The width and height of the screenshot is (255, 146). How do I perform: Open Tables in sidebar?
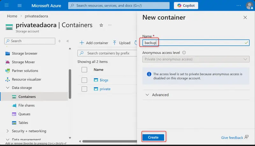point(23,123)
